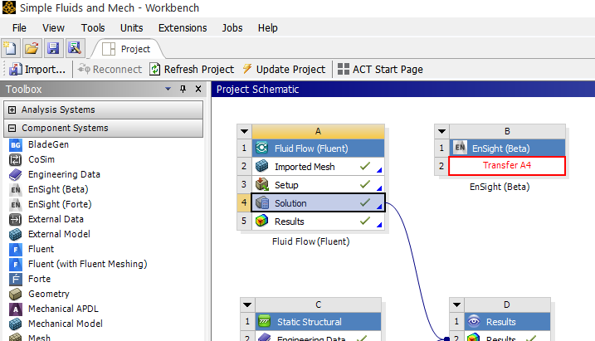Click the Imported Mesh quick-help triangle
Image resolution: width=595 pixels, height=341 pixels.
pyautogui.click(x=379, y=170)
